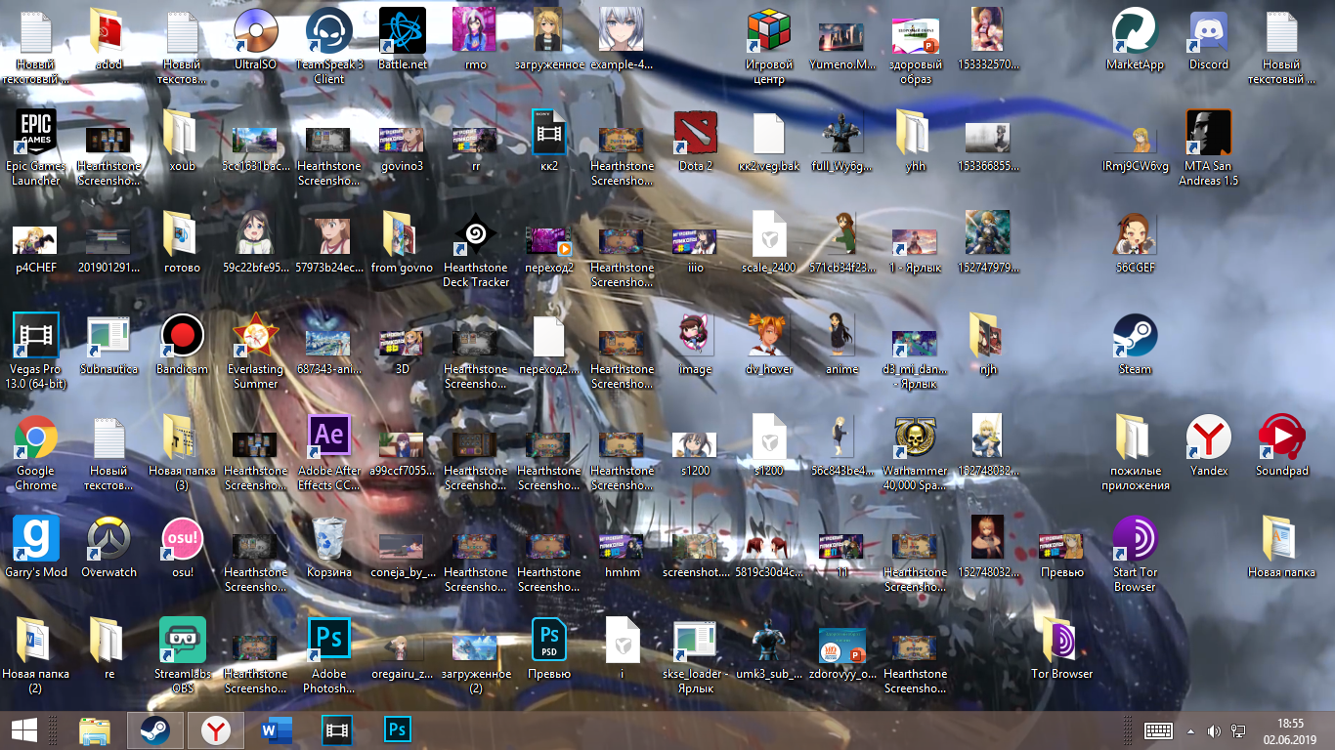The width and height of the screenshot is (1335, 750).
Task: Select the Garry's Mod icon
Action: (36, 540)
